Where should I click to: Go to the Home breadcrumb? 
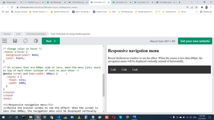coord(7,34)
